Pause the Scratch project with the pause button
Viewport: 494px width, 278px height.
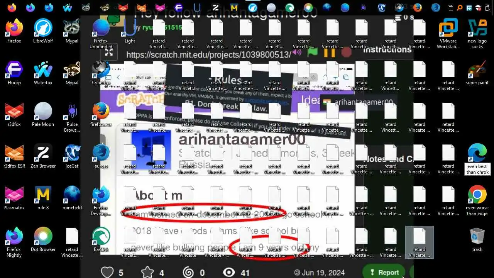click(x=329, y=53)
